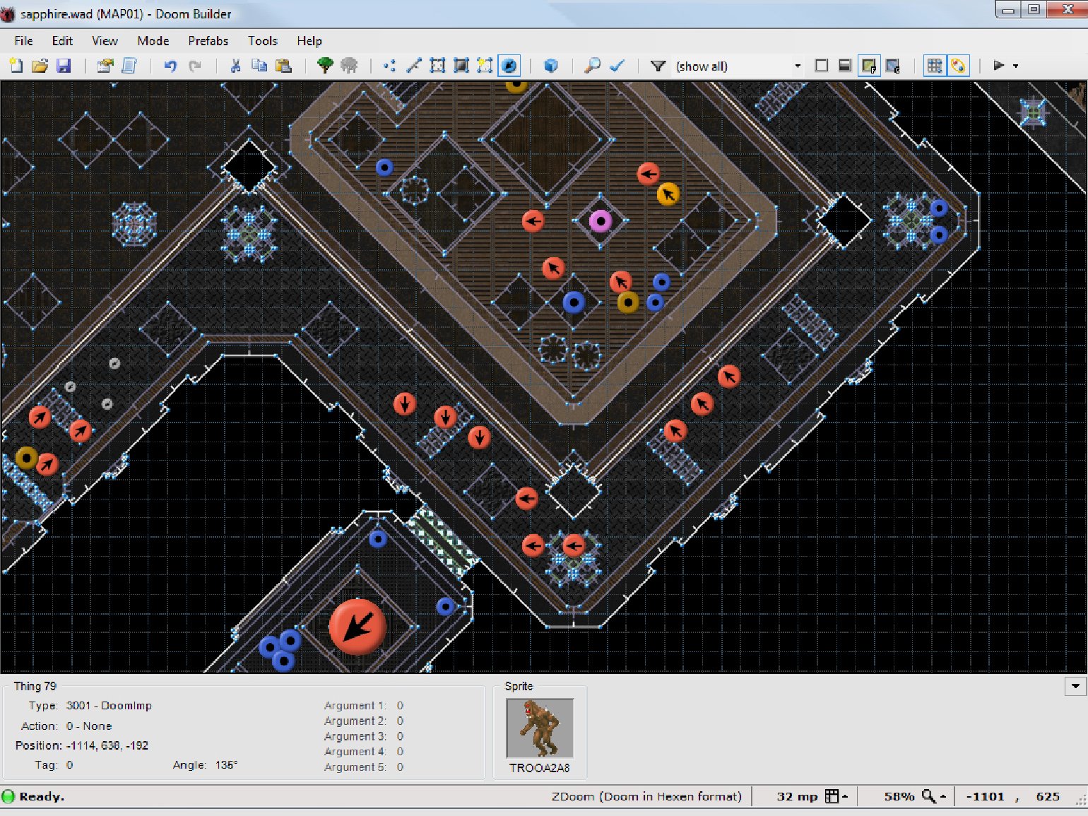Open the File menu

pyautogui.click(x=23, y=41)
